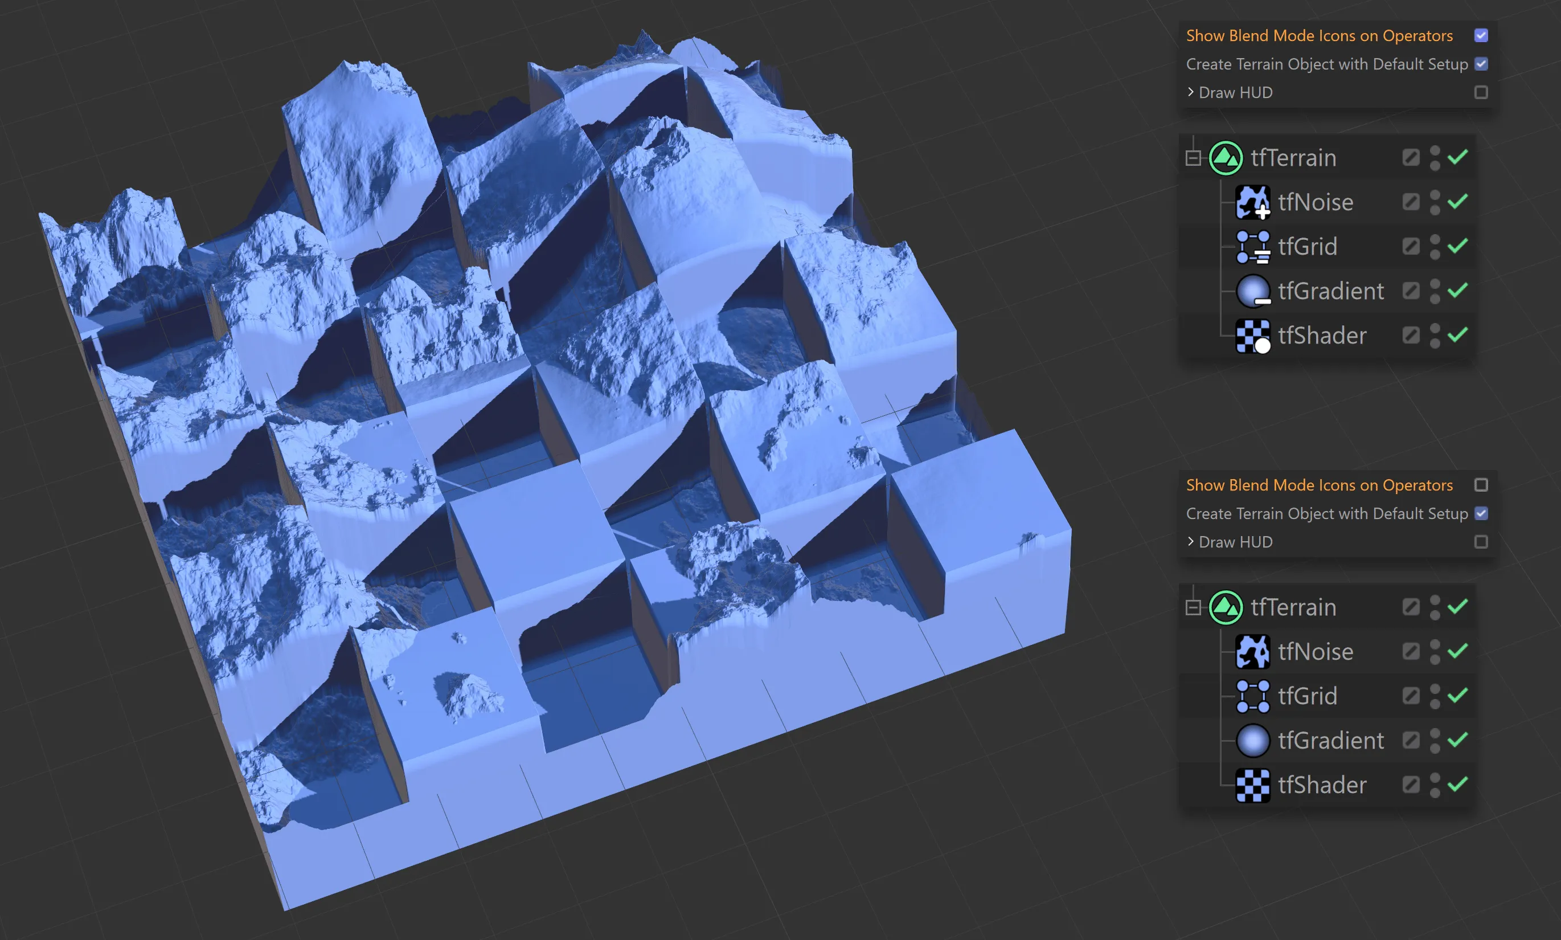This screenshot has width=1561, height=940.
Task: Select tfShader label in the tree without badges
Action: point(1322,785)
